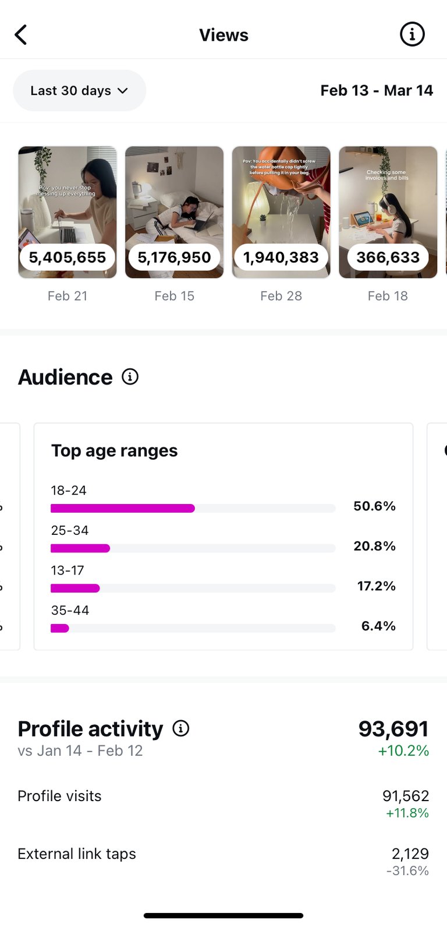Tap the +11.8% profile visits change
Screen dimensions: 447x927
click(x=407, y=813)
